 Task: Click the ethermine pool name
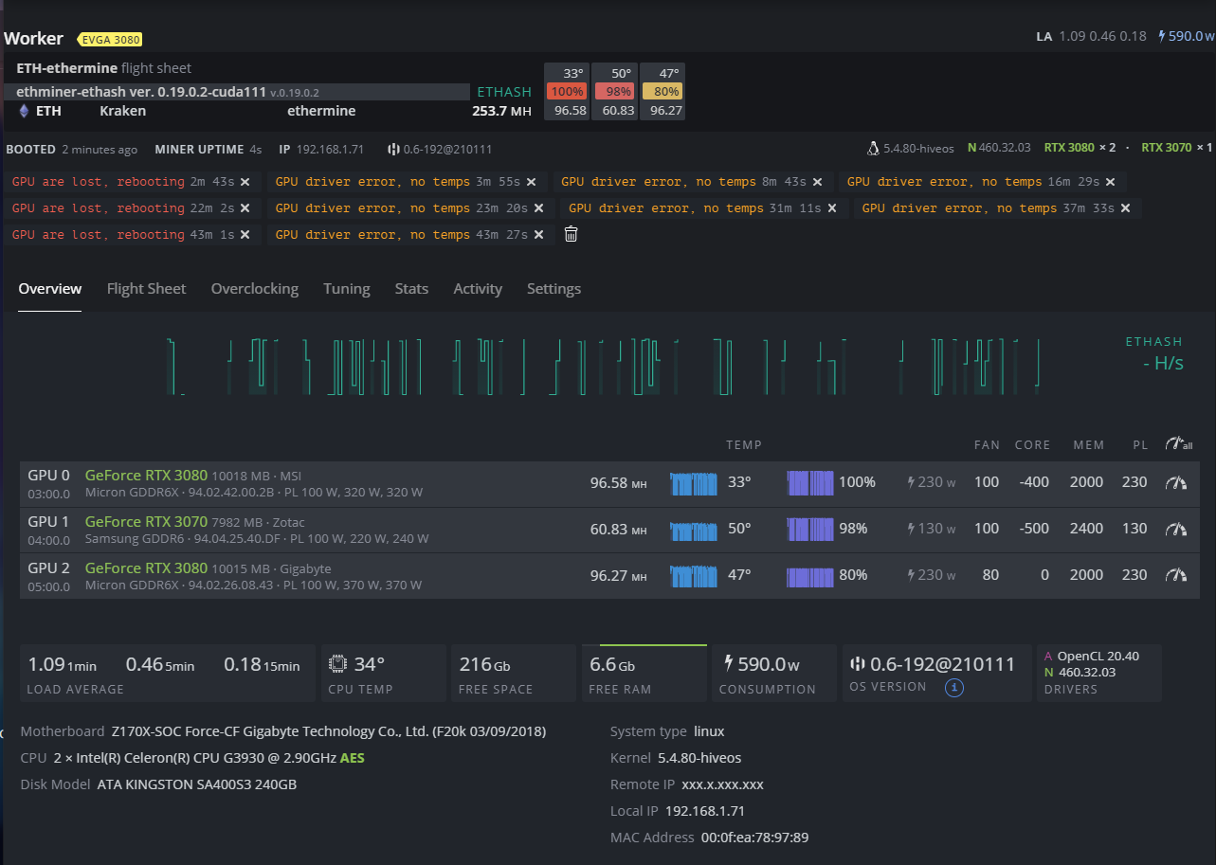click(x=321, y=111)
